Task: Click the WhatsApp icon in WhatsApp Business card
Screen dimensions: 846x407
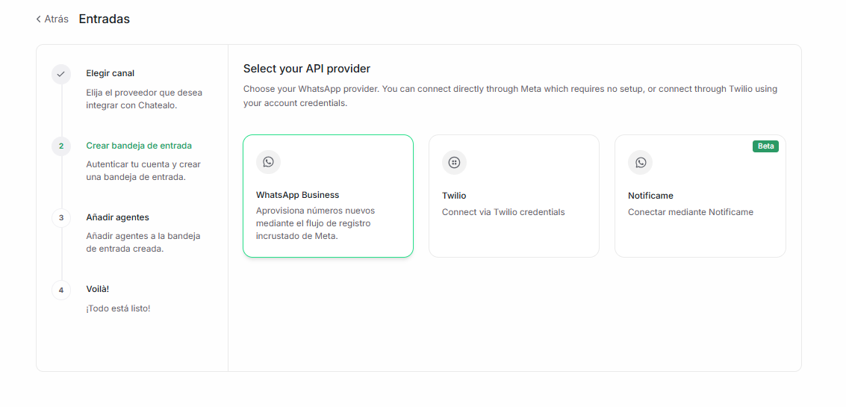Action: coord(268,162)
